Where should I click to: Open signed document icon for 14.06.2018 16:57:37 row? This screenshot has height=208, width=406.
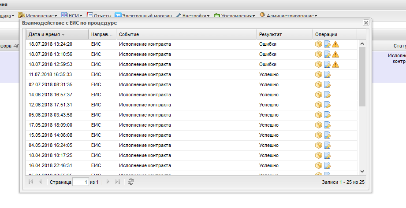point(327,95)
